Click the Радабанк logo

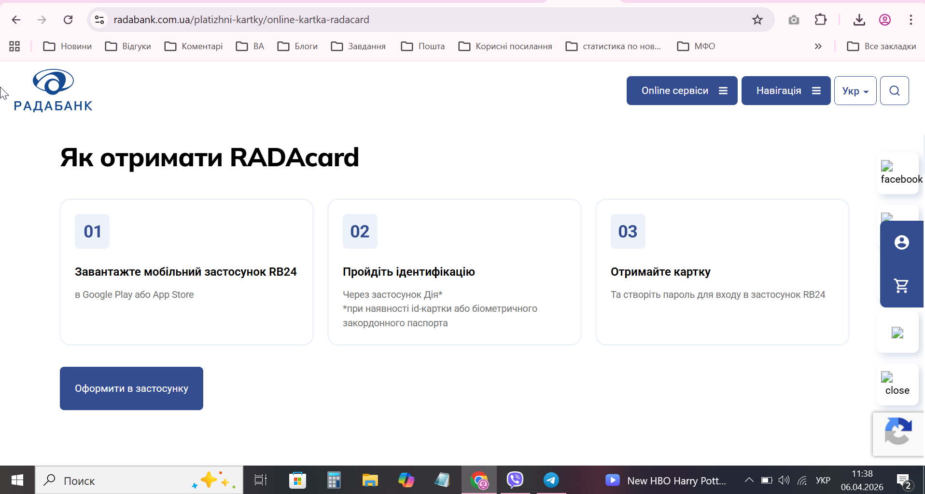(53, 91)
